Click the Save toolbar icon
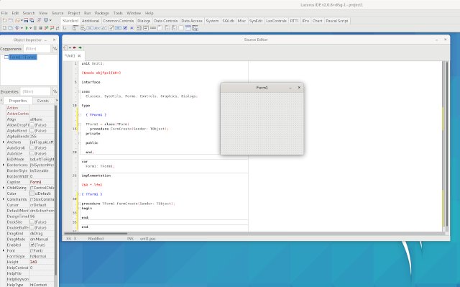 coord(26,21)
